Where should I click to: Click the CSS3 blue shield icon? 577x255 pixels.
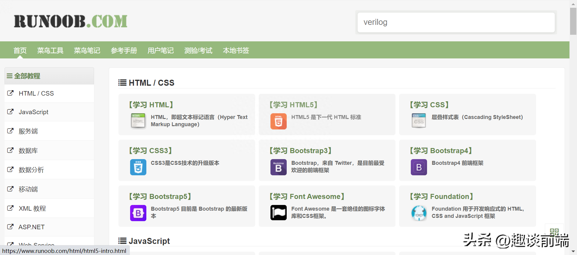point(138,167)
